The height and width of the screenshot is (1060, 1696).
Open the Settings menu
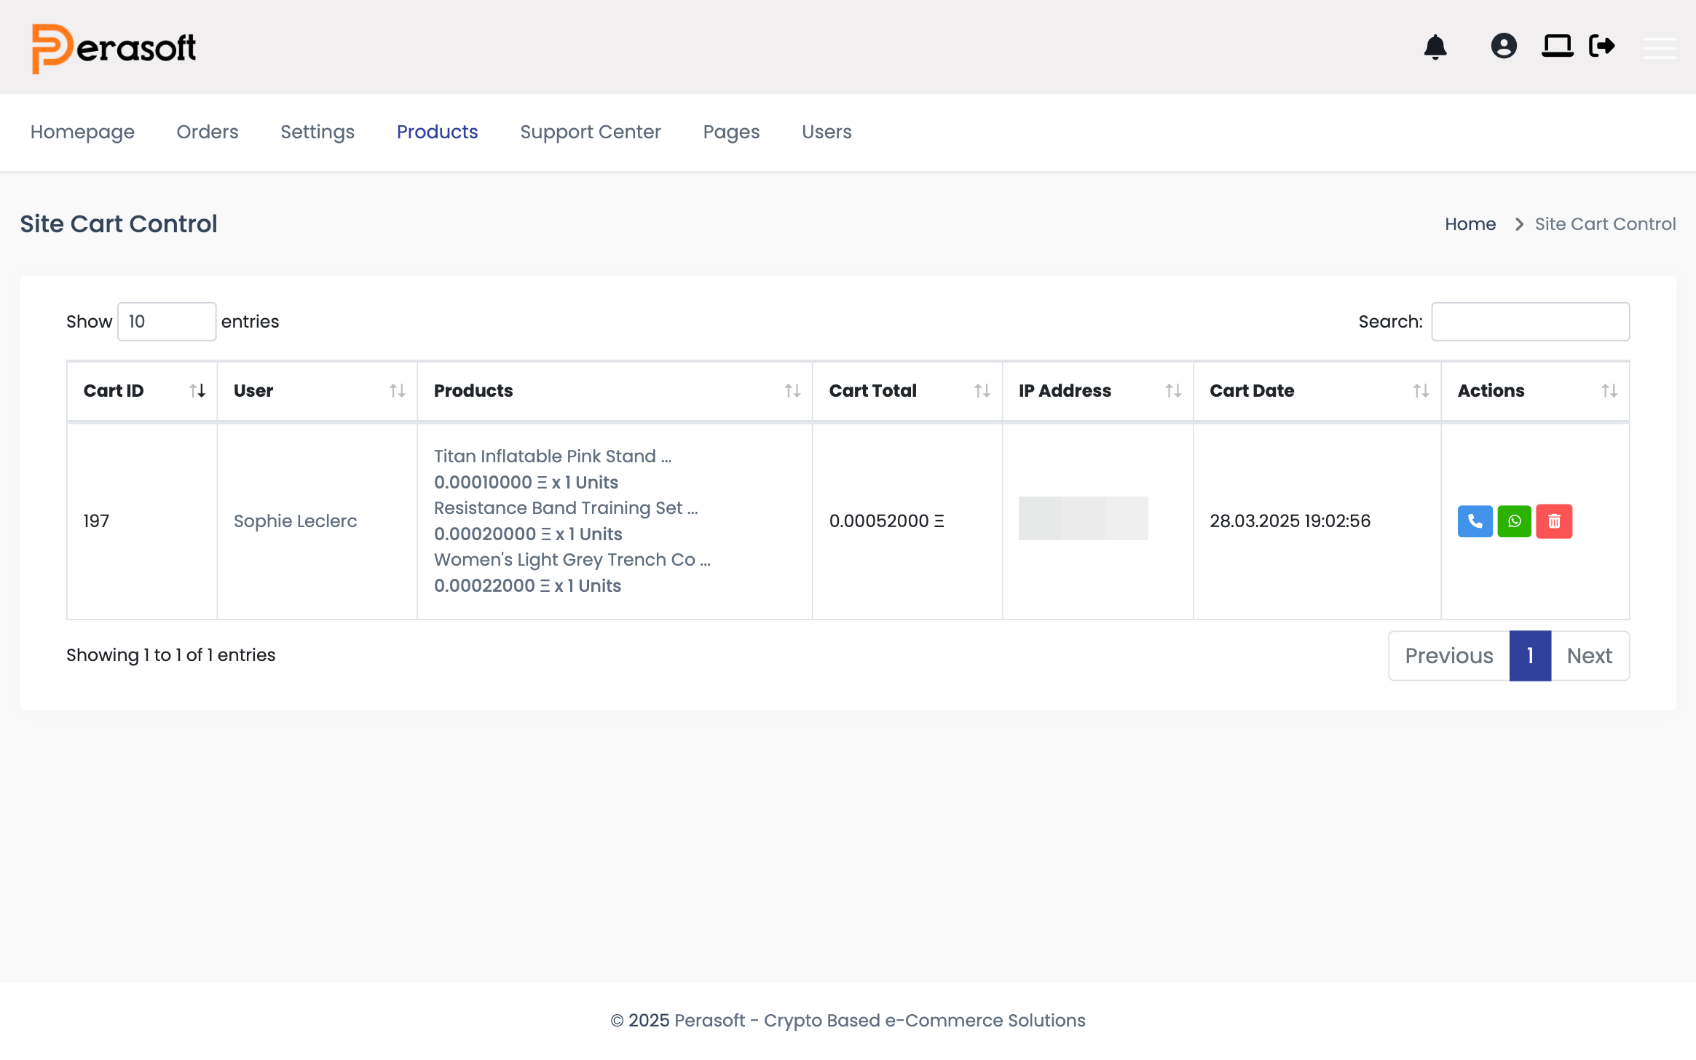pyautogui.click(x=317, y=132)
